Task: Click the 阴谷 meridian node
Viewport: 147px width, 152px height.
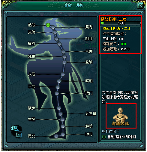Action: 56,39
